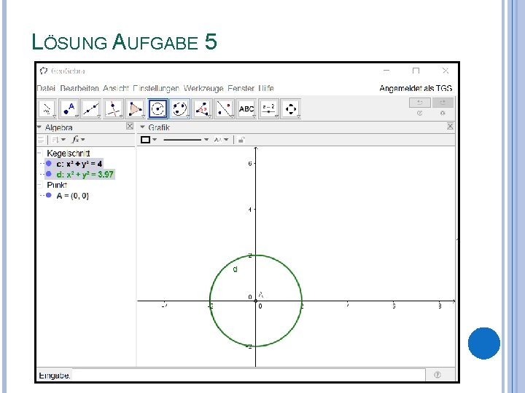
Task: Toggle visibility of point A
Action: point(49,195)
